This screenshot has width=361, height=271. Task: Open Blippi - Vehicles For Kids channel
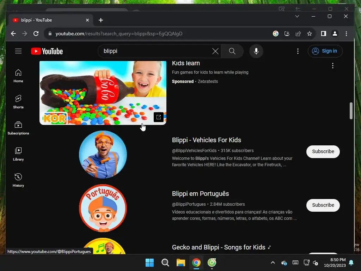click(206, 140)
